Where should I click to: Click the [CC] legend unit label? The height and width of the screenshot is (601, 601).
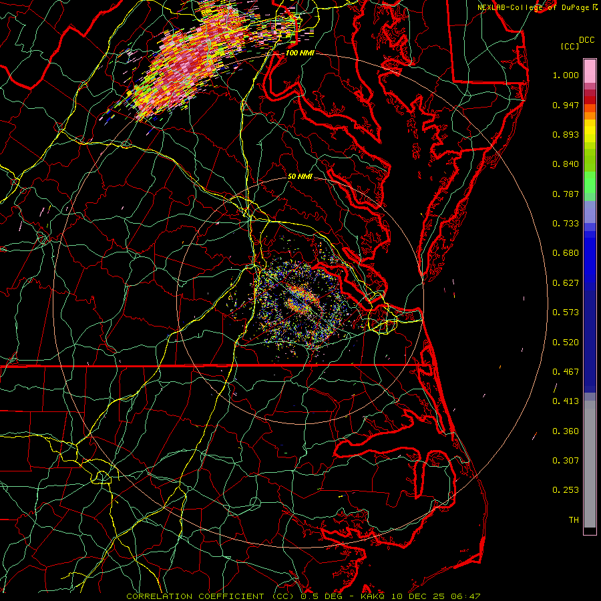570,46
